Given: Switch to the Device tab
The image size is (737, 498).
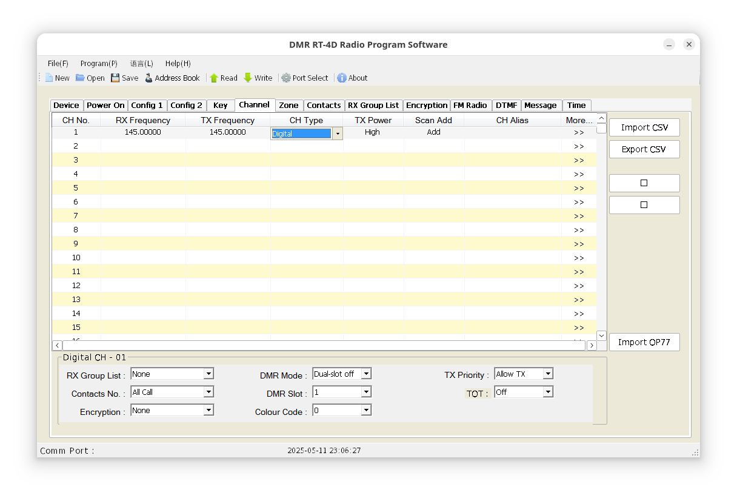Looking at the screenshot, I should 66,106.
